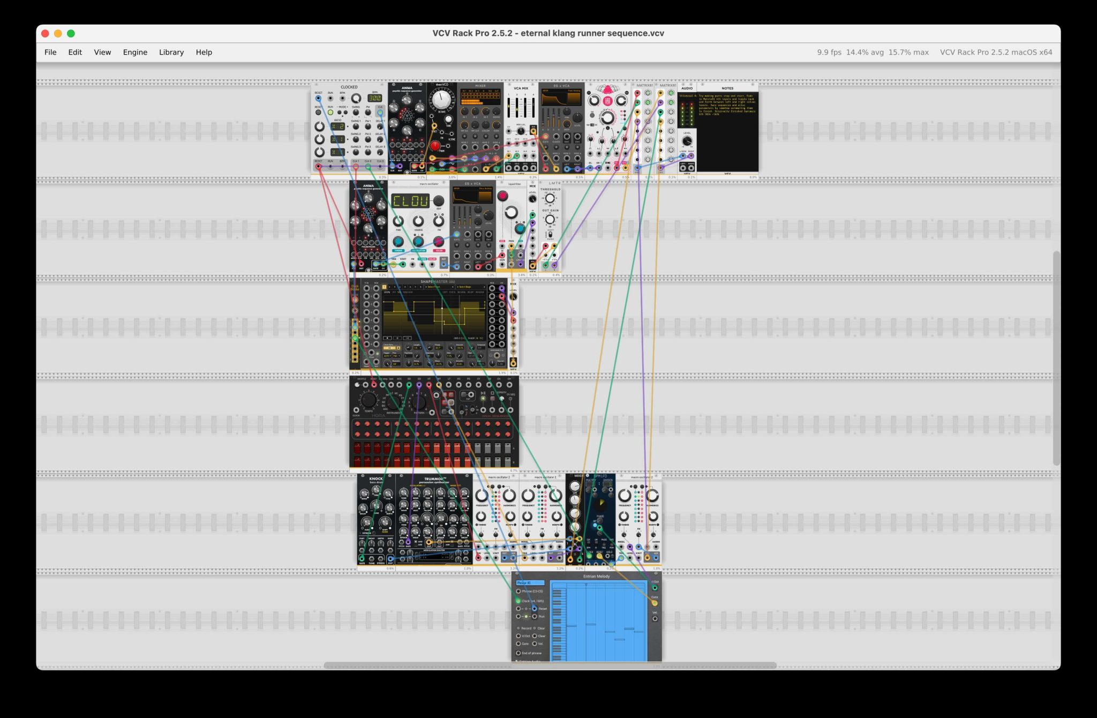The width and height of the screenshot is (1097, 718).
Task: Click the TEMPO knob on HORA sequencer
Action: pos(369,400)
